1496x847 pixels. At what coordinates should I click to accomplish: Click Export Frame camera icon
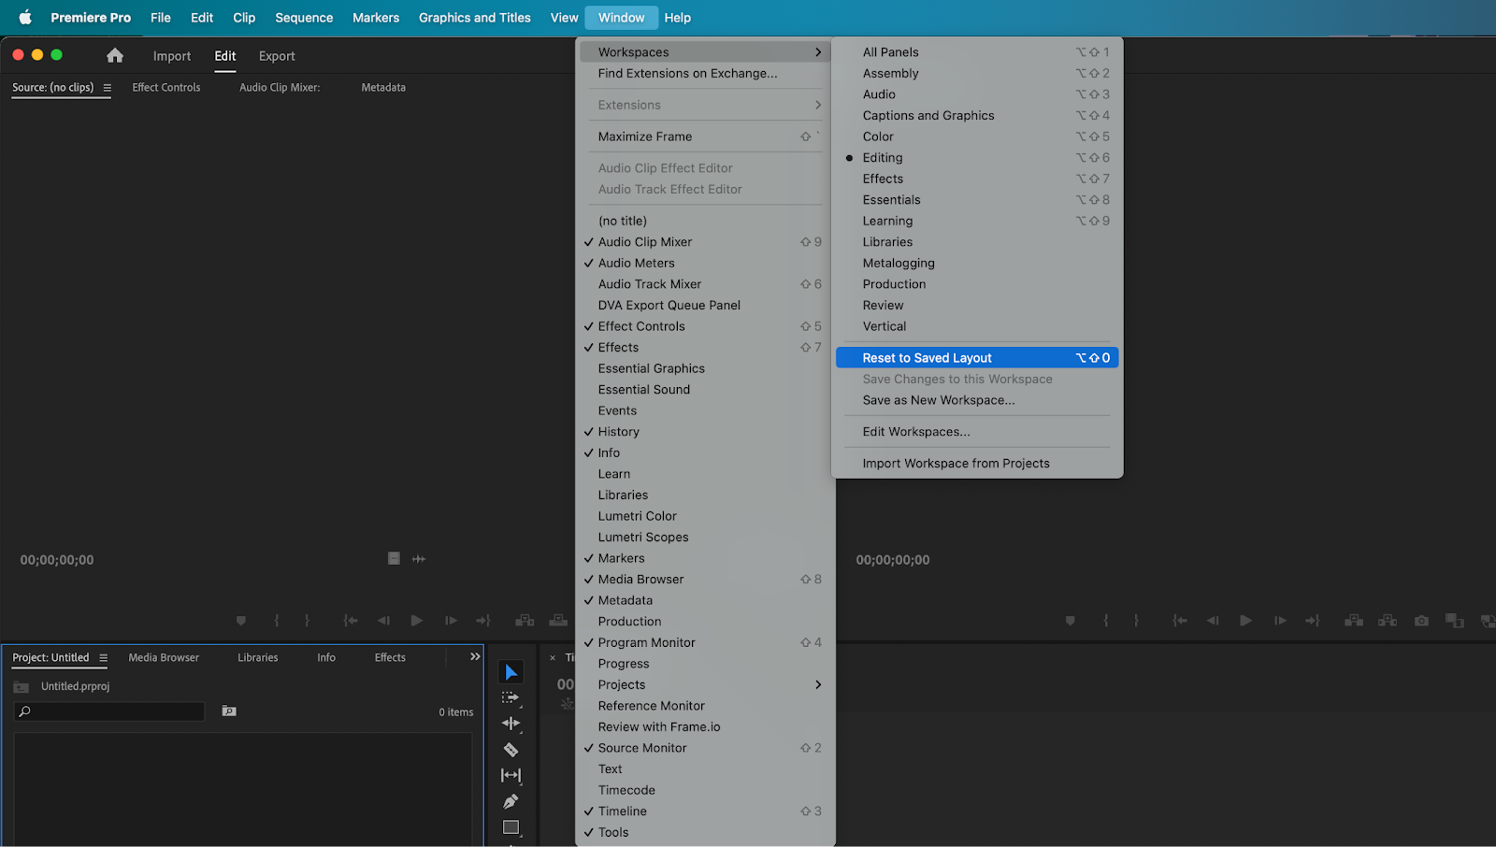tap(1421, 620)
